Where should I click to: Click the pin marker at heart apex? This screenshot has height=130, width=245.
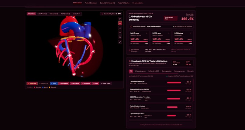pyautogui.click(x=74, y=74)
